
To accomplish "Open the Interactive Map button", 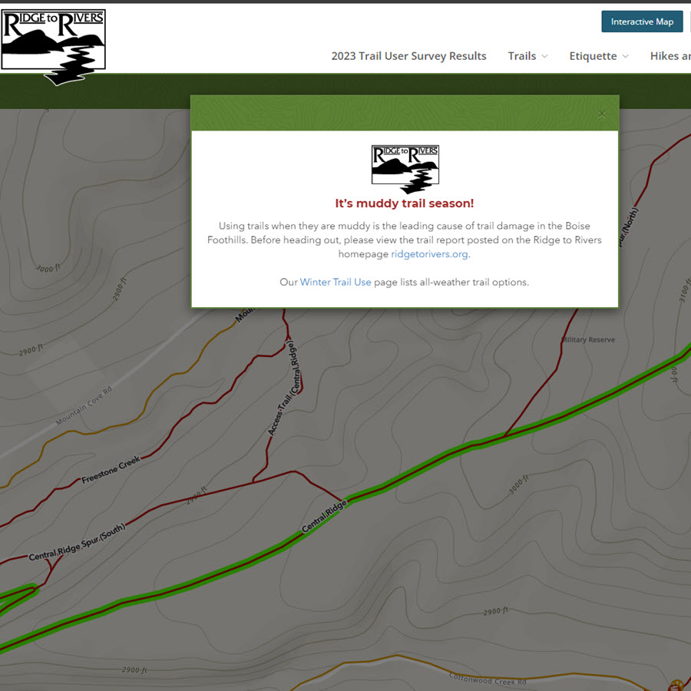I will coord(642,21).
